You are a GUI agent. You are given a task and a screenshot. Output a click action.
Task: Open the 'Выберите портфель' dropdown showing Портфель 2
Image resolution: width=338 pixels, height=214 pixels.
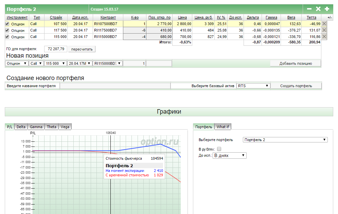click(x=285, y=140)
